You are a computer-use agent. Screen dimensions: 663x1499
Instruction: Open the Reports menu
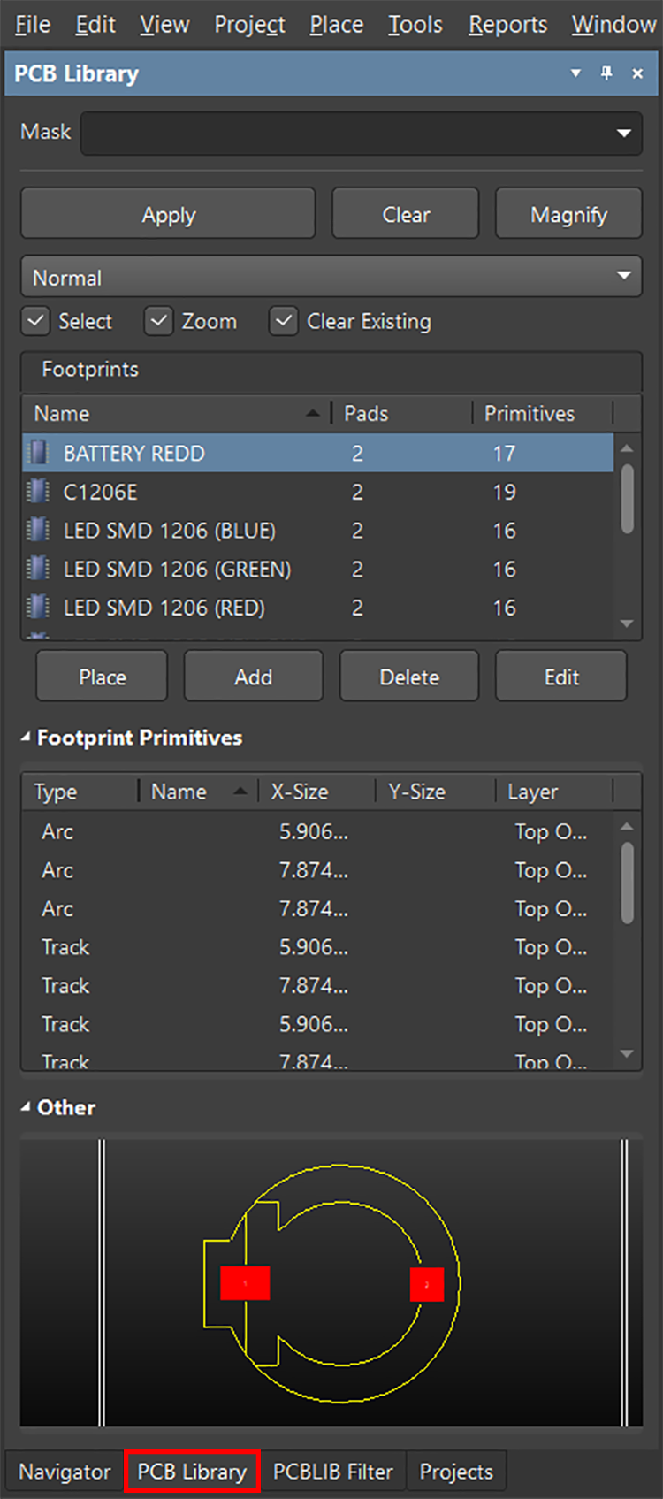507,25
